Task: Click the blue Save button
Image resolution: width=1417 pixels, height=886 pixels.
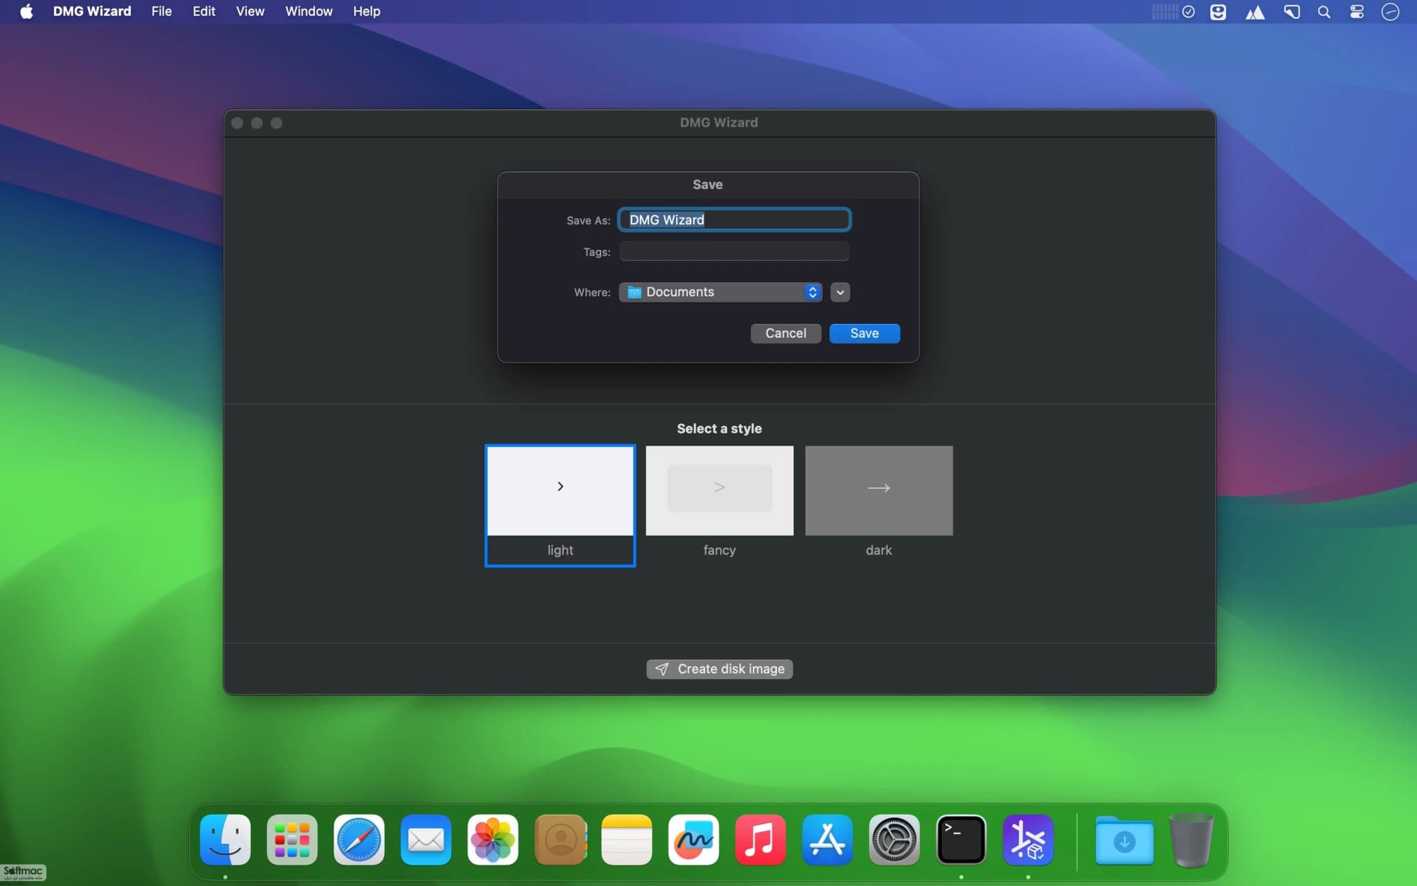Action: [864, 334]
